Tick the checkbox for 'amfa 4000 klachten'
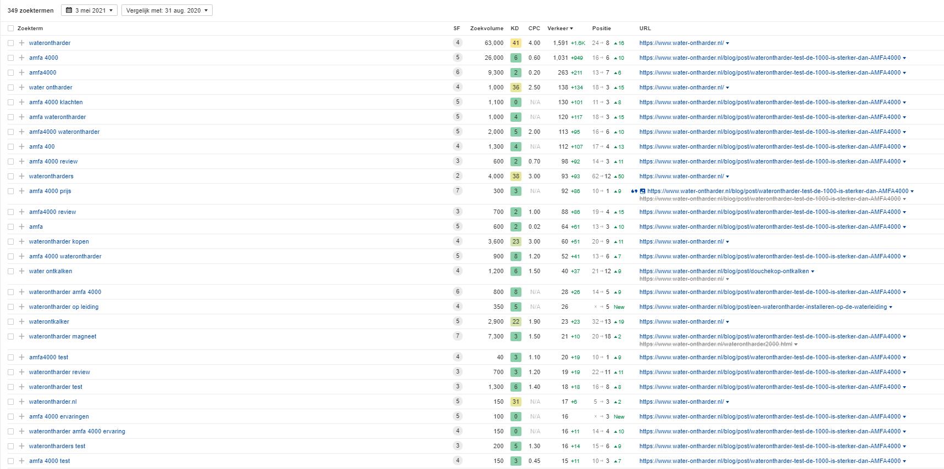Viewport: 944px width, 469px height. click(10, 102)
